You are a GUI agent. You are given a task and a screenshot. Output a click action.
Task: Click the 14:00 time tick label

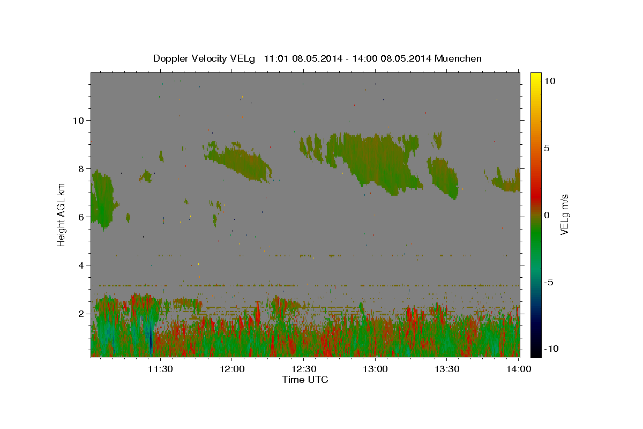pyautogui.click(x=519, y=369)
